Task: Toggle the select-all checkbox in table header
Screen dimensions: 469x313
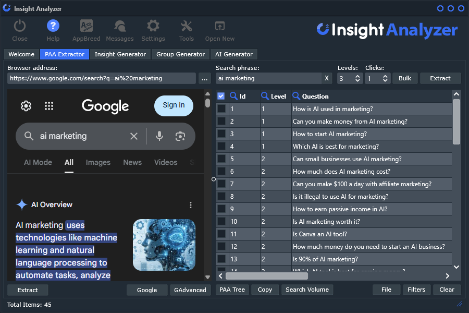Action: tap(221, 96)
